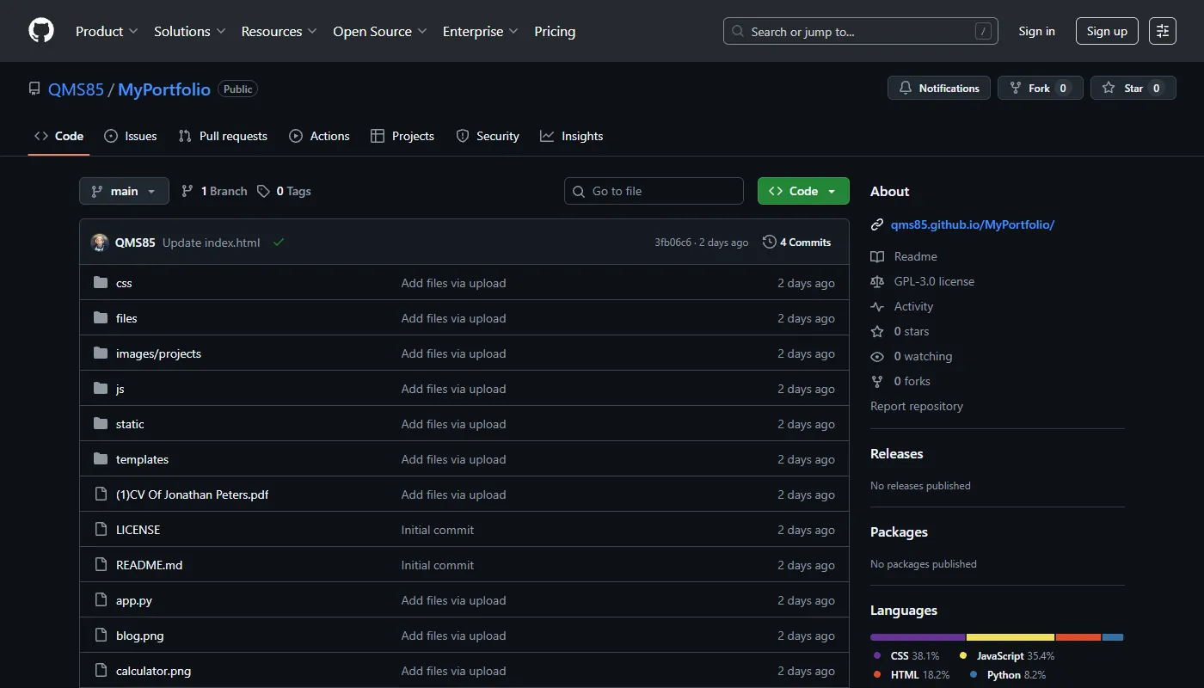Open commit hash 3fb06c6

673,243
